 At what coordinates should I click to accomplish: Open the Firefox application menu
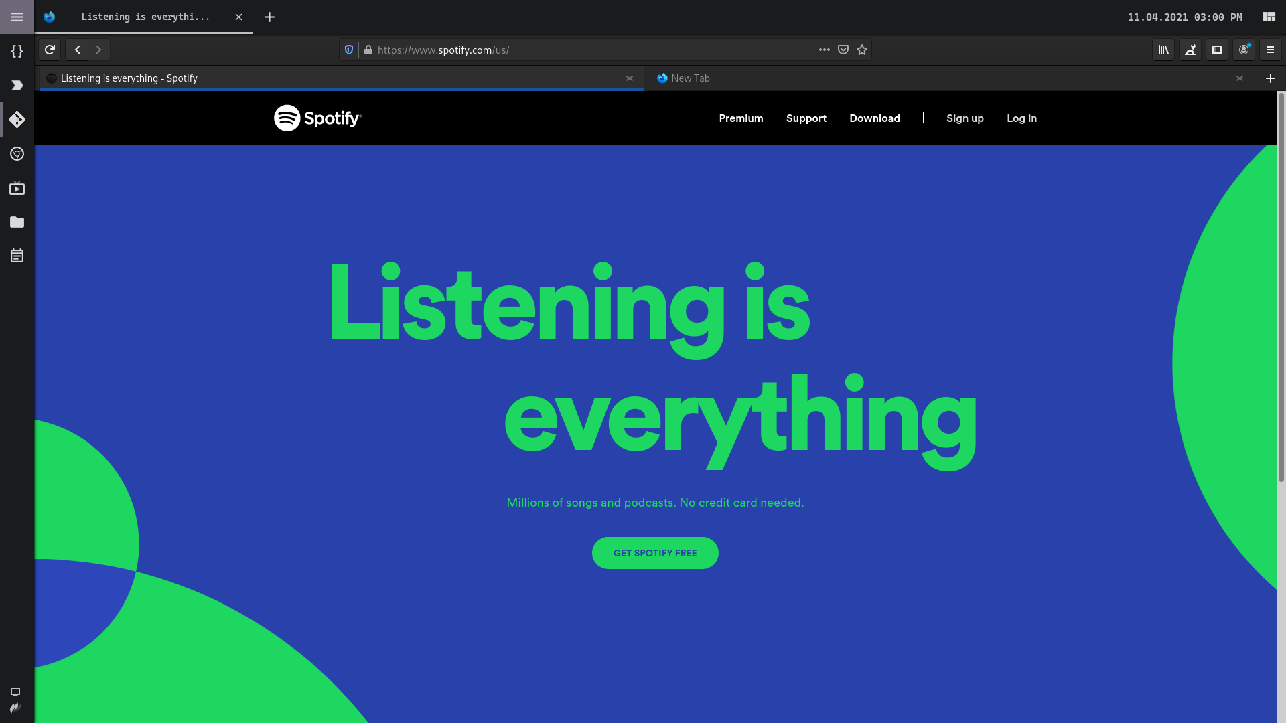[1270, 50]
